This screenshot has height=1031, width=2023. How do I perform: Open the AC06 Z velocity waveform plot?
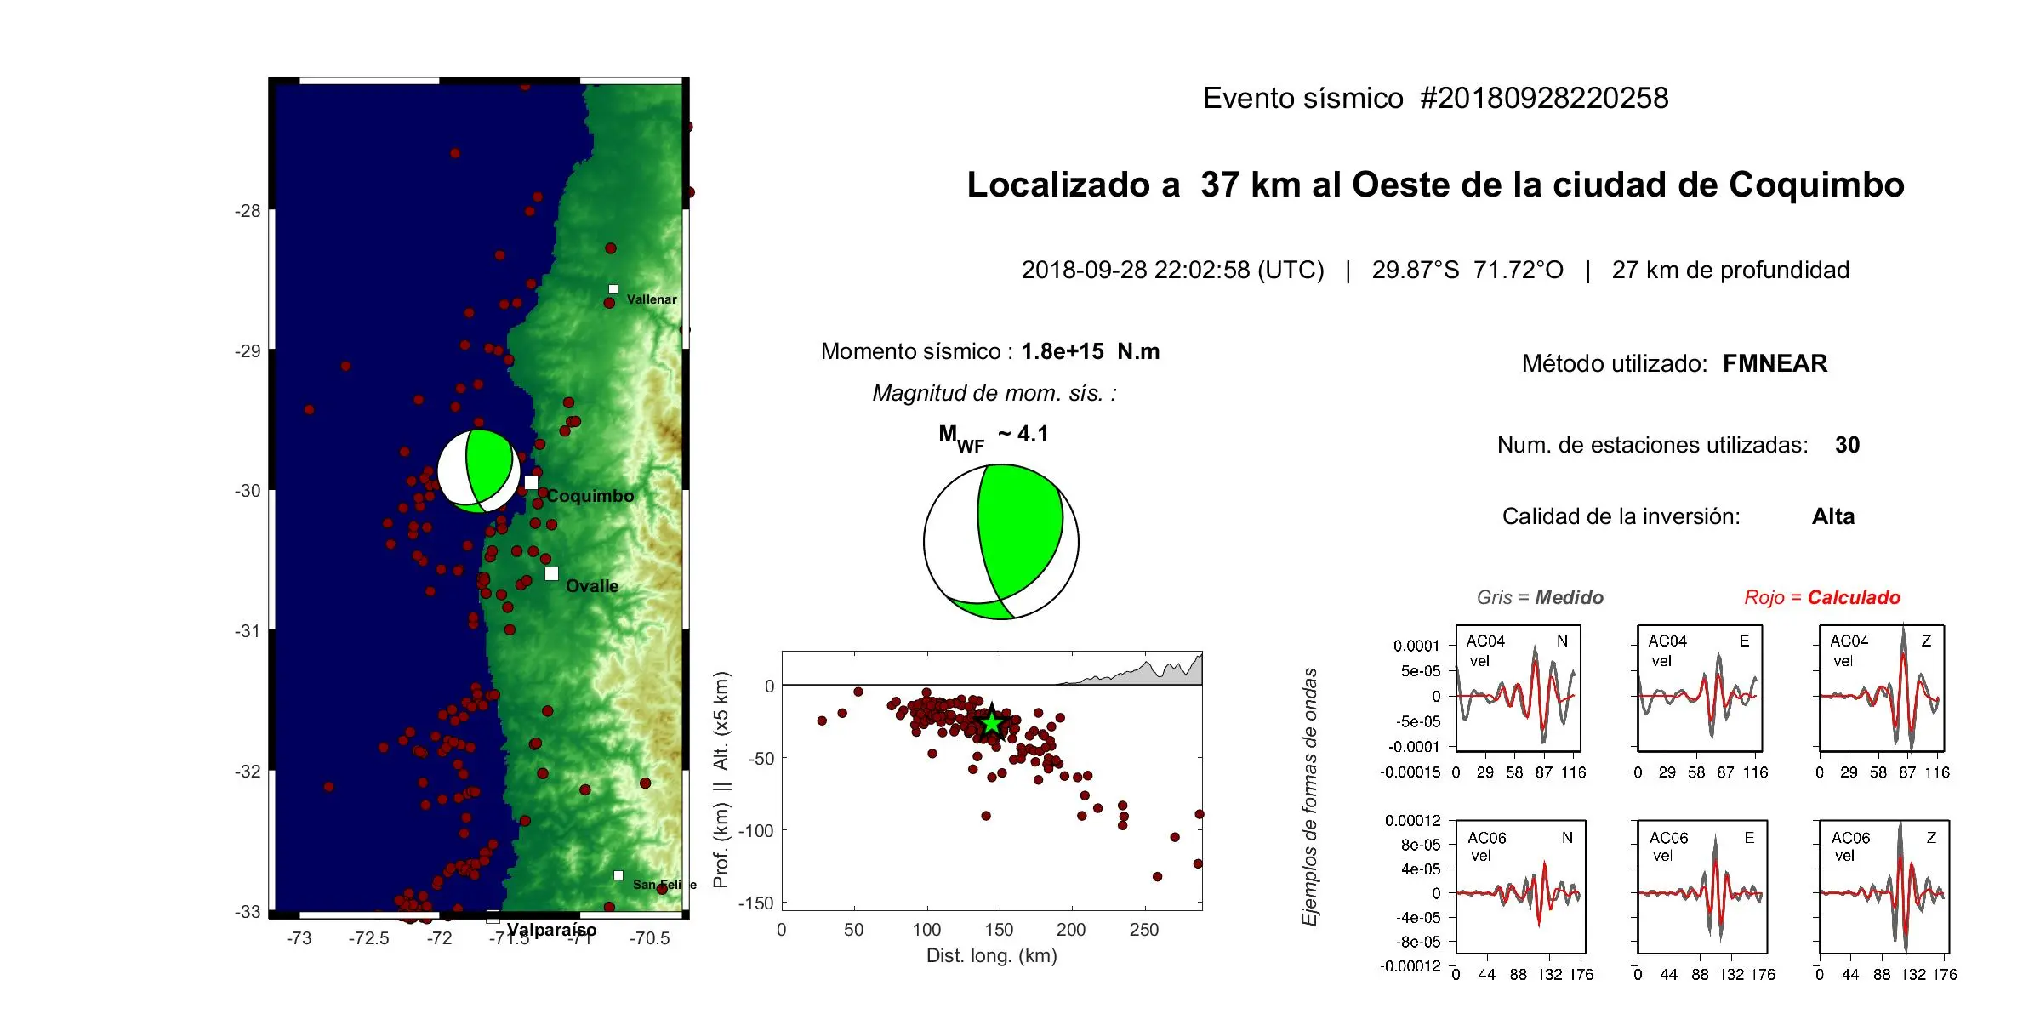pos(1884,886)
